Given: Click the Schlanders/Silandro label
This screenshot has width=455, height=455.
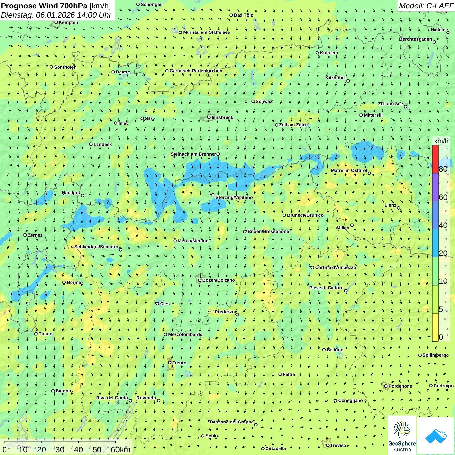Looking at the screenshot, I should (96, 247).
